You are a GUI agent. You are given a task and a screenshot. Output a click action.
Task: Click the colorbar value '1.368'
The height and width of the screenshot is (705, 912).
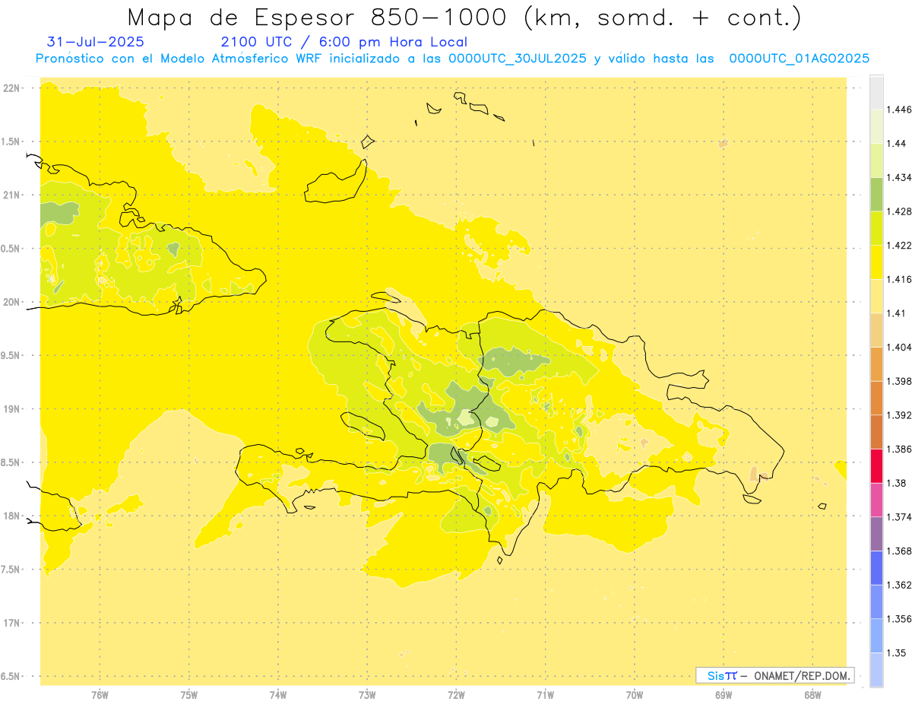click(900, 551)
